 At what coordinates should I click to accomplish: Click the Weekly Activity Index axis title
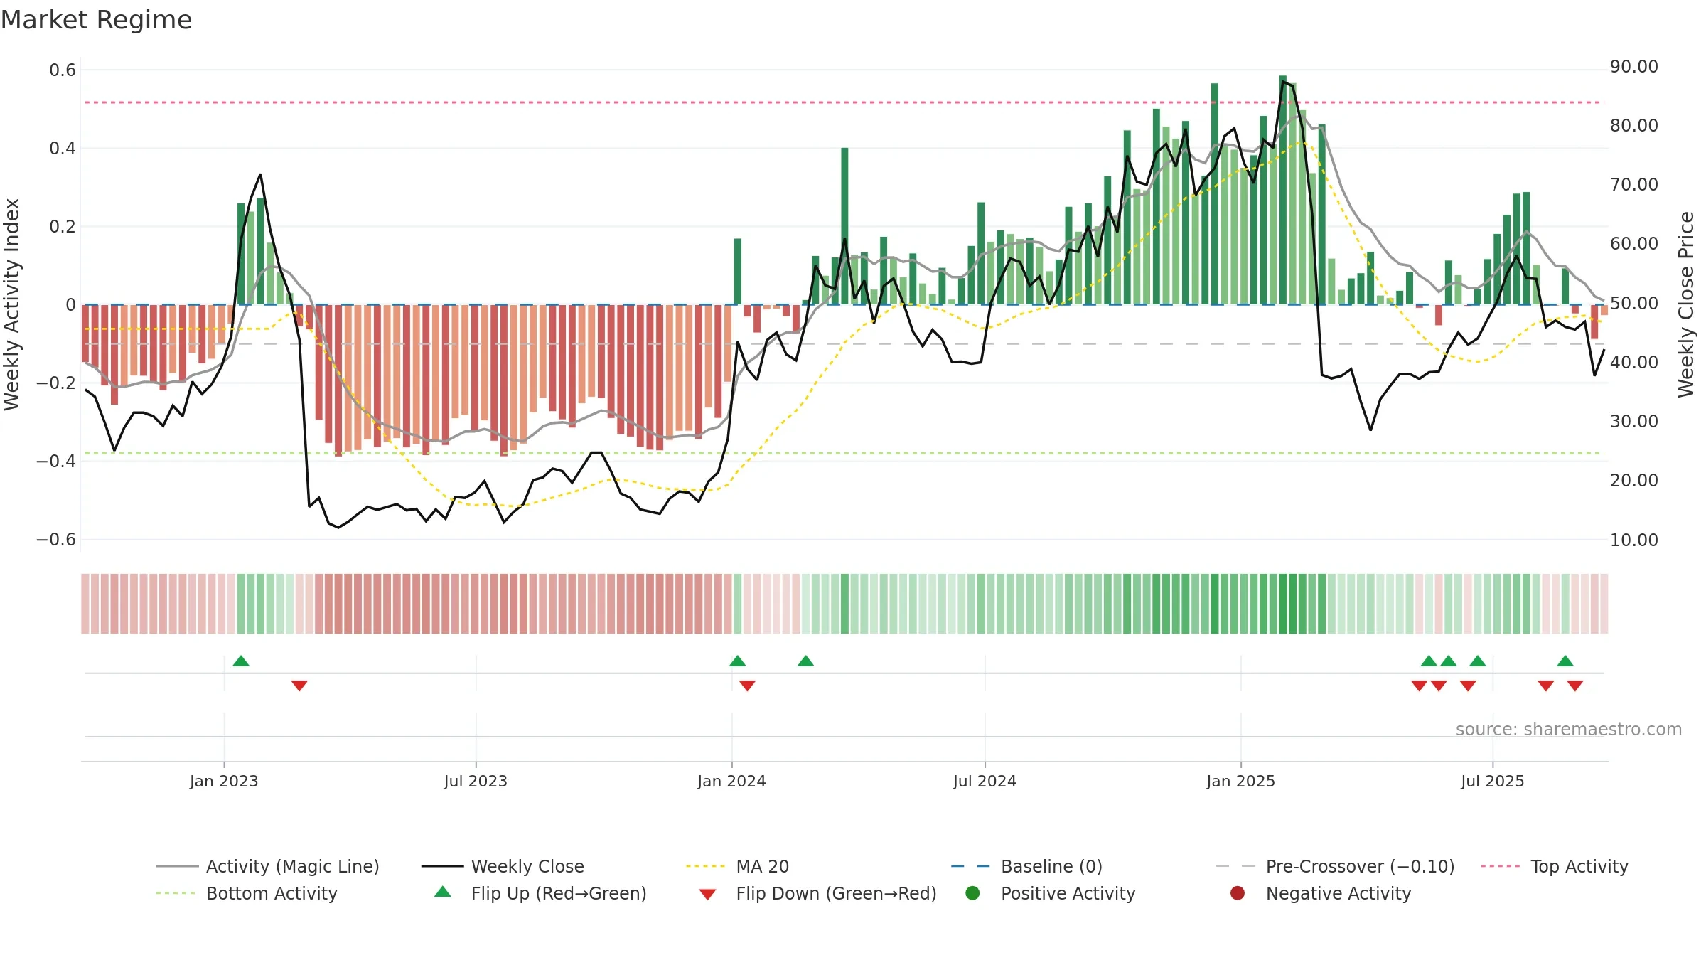point(12,304)
